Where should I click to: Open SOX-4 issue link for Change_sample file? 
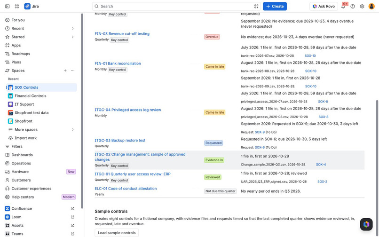coord(321,165)
